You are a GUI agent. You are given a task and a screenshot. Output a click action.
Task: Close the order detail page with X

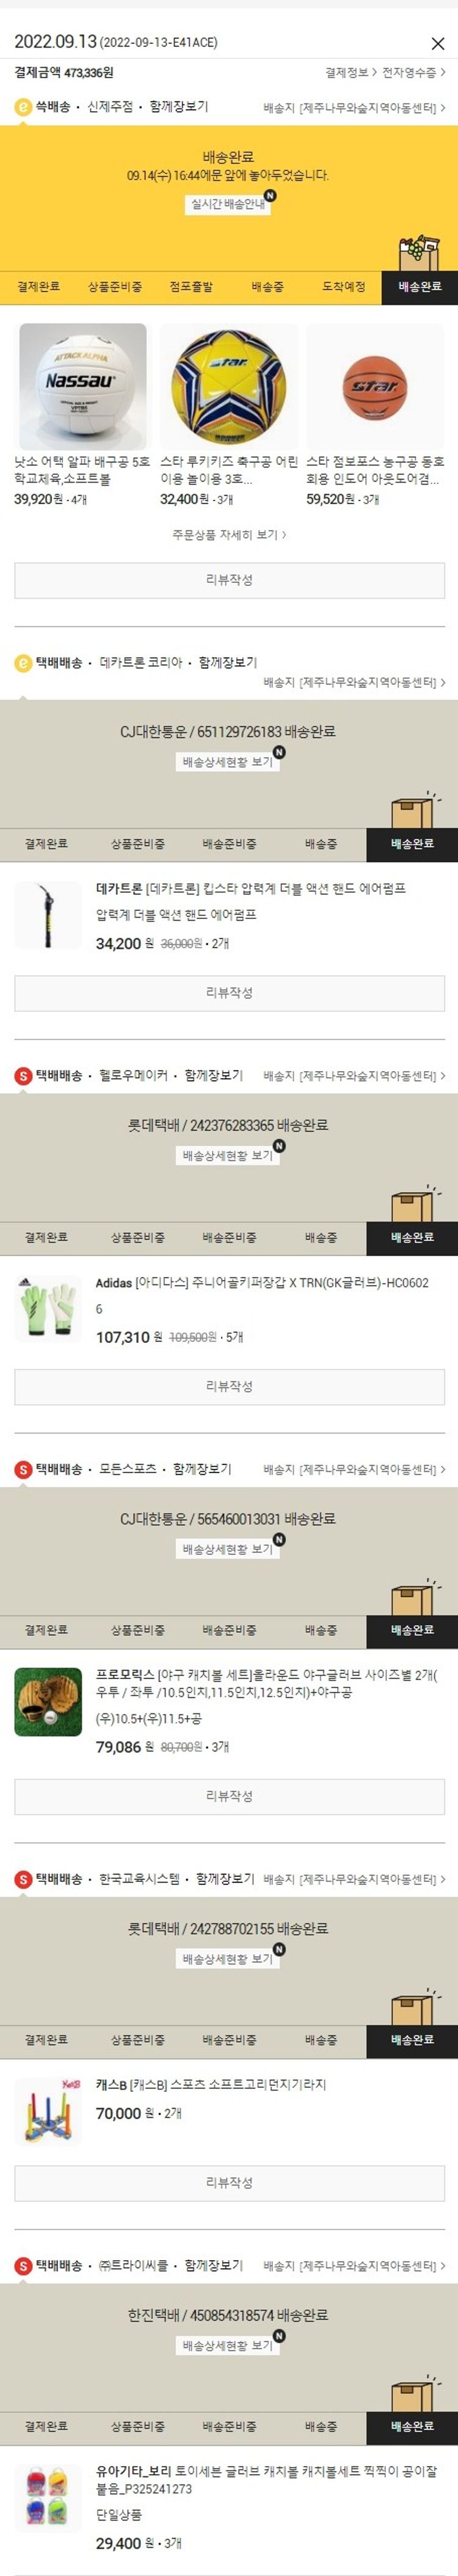[437, 43]
